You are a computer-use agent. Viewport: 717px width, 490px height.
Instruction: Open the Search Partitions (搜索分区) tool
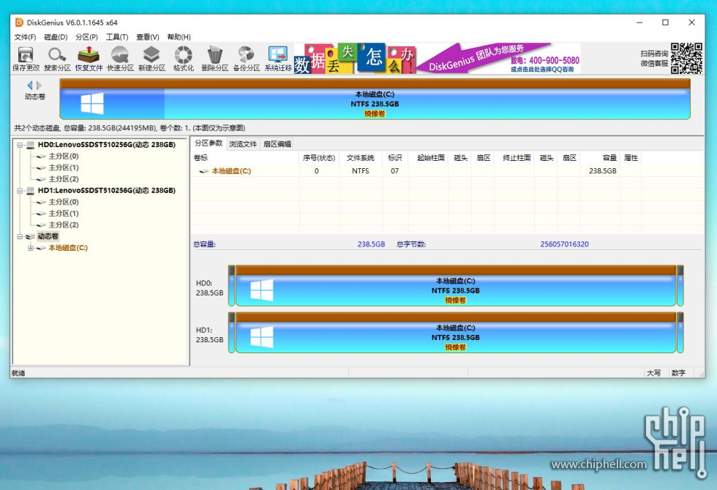(57, 59)
